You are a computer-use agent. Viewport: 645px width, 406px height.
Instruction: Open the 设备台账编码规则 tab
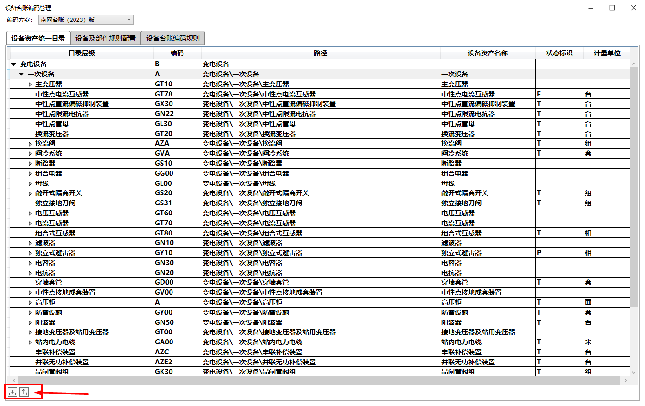[173, 38]
